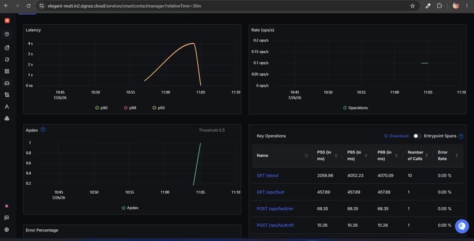
Task: Toggle the p90 series in the Latency legend
Action: [x=101, y=108]
